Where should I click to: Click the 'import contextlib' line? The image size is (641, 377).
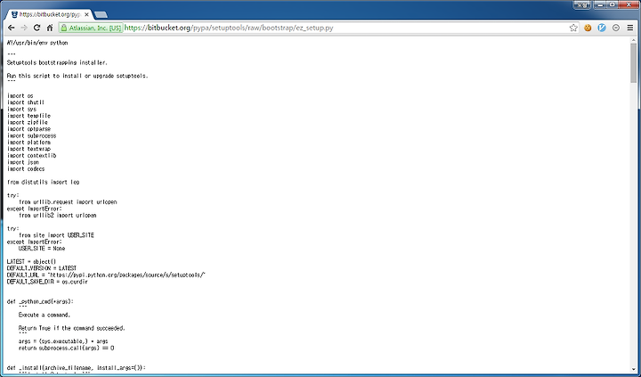pyautogui.click(x=31, y=156)
